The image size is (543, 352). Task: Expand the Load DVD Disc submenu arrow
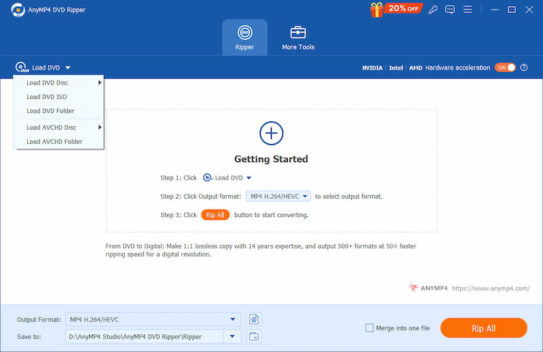100,83
